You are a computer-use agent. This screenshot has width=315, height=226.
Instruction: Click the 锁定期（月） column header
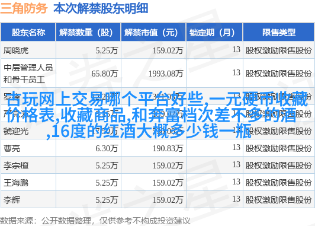click(214, 32)
